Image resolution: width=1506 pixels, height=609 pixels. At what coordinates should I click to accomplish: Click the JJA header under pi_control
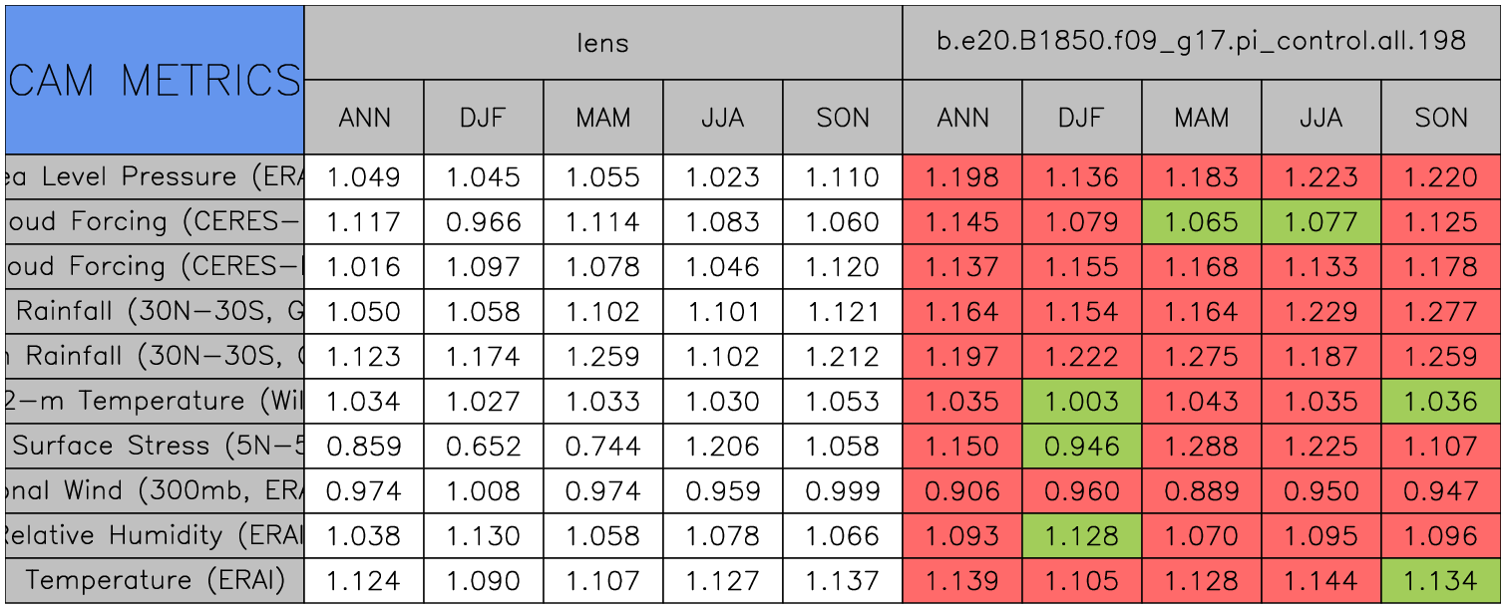[x=1321, y=118]
